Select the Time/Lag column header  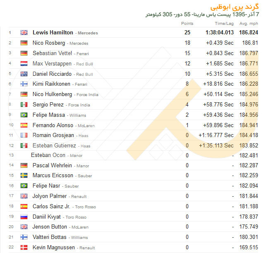coord(224,24)
